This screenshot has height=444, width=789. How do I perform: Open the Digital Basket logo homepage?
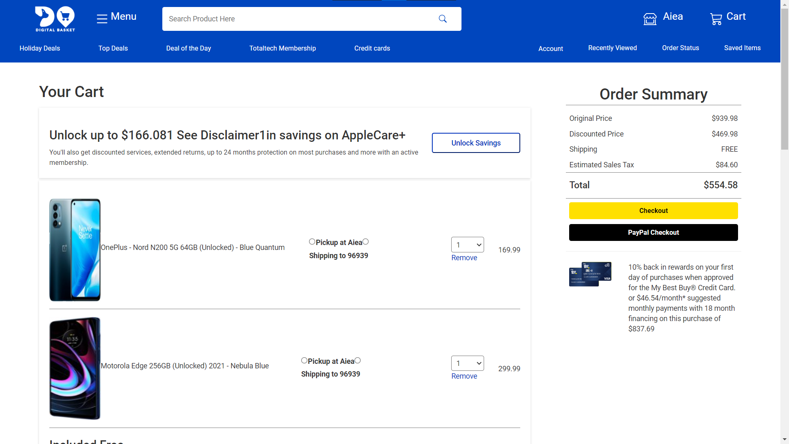coord(55,19)
